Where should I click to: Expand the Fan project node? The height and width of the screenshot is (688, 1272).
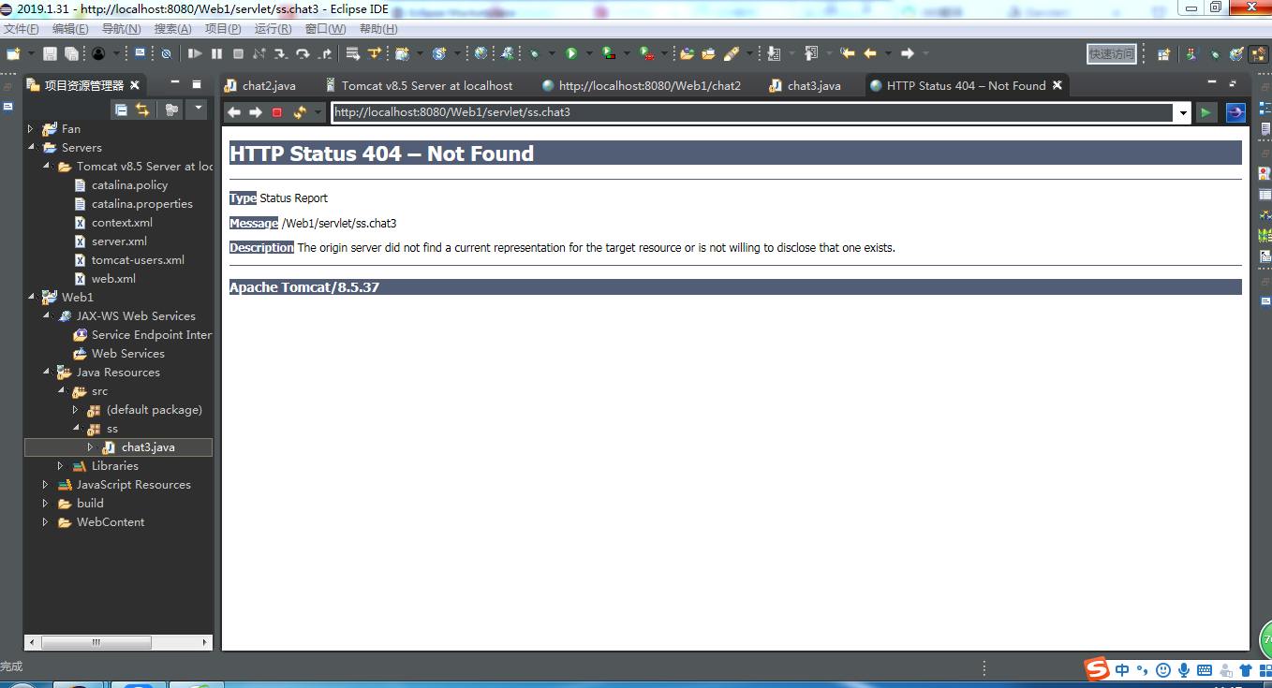[x=30, y=129]
